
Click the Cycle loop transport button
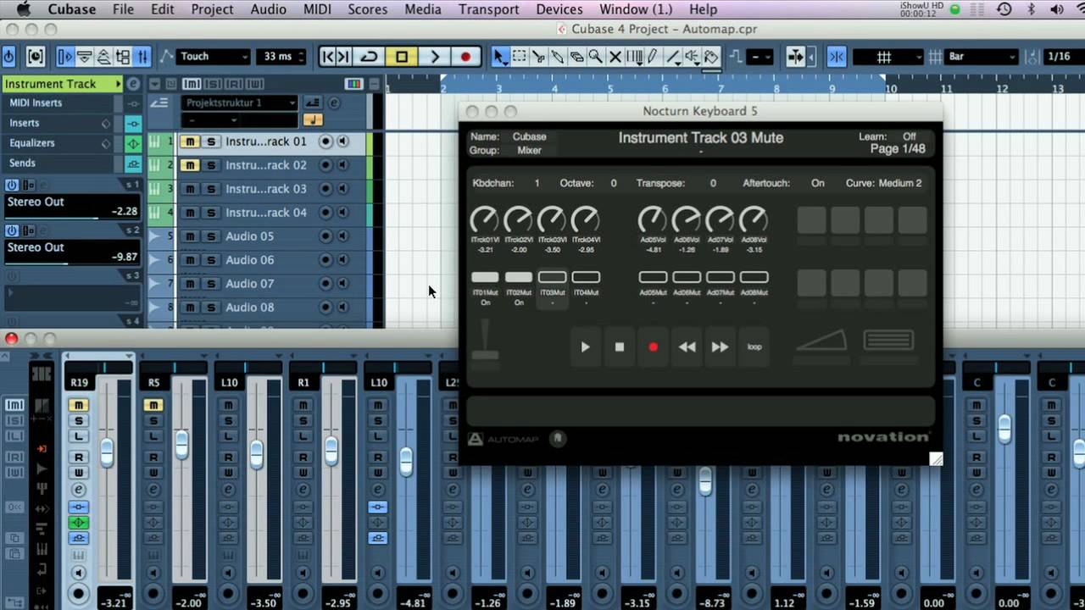pyautogui.click(x=370, y=57)
